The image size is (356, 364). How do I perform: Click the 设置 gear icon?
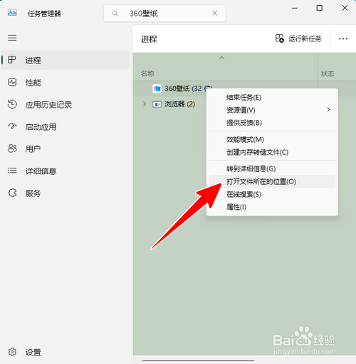[12, 352]
